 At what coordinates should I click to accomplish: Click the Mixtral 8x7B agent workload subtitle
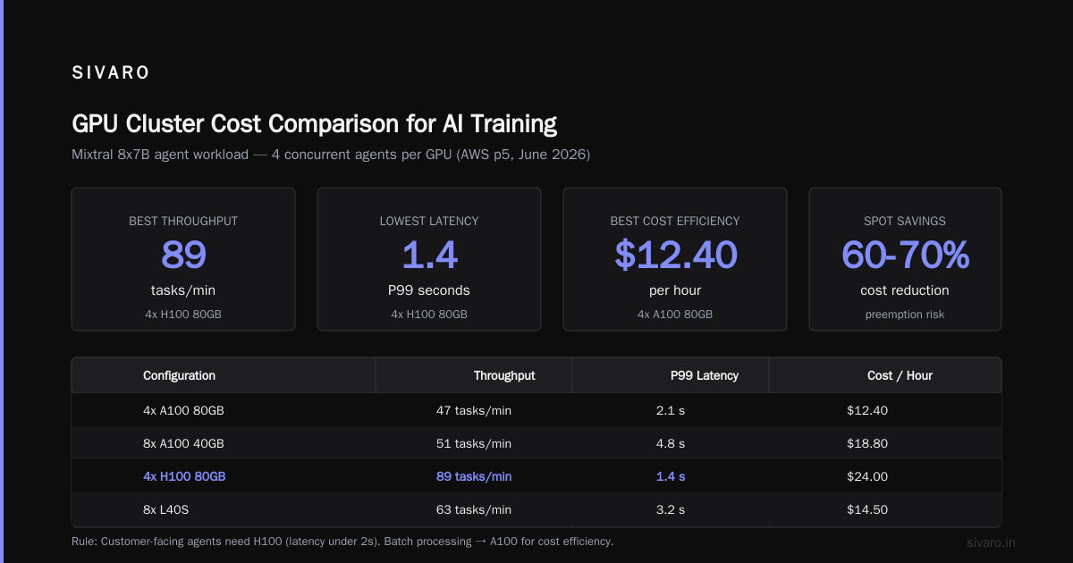[x=330, y=155]
